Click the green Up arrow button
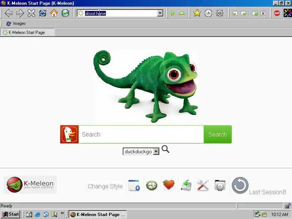 point(182,13)
